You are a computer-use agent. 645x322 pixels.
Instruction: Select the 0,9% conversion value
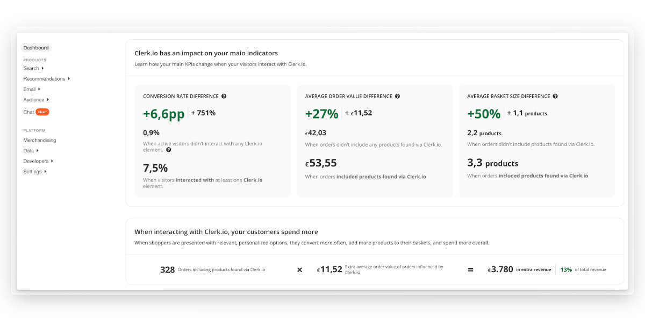151,133
